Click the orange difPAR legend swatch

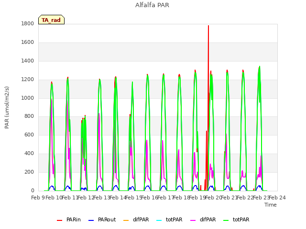pos(126,220)
